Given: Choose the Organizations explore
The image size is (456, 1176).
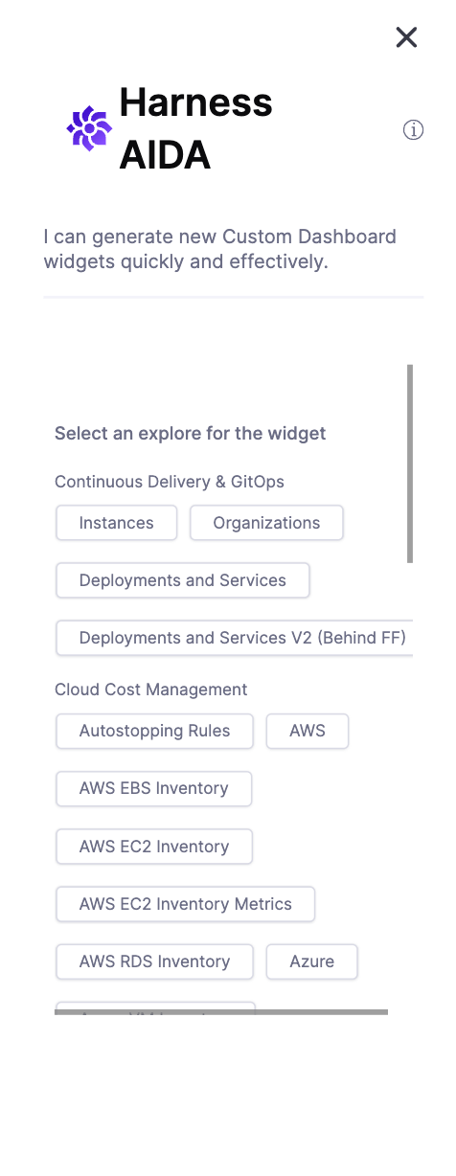Looking at the screenshot, I should [266, 523].
